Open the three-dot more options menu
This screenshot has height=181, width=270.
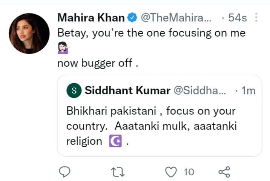click(x=256, y=17)
